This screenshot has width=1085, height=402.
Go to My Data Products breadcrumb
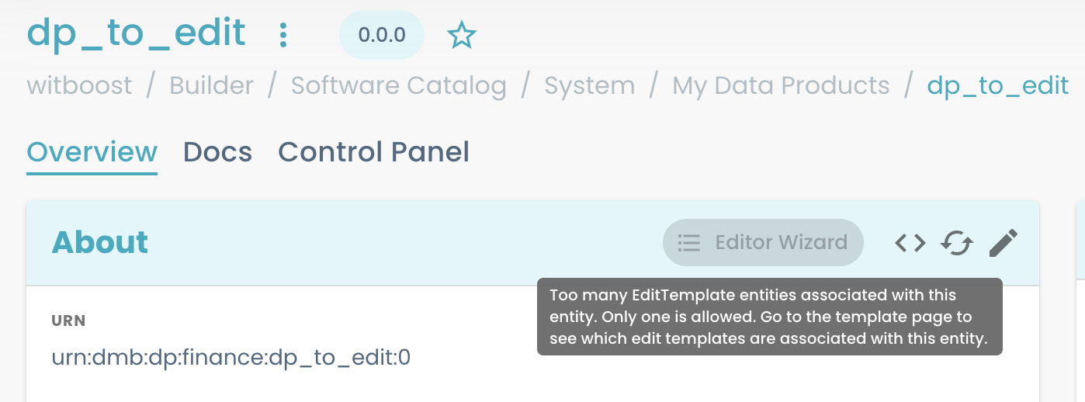tap(781, 85)
